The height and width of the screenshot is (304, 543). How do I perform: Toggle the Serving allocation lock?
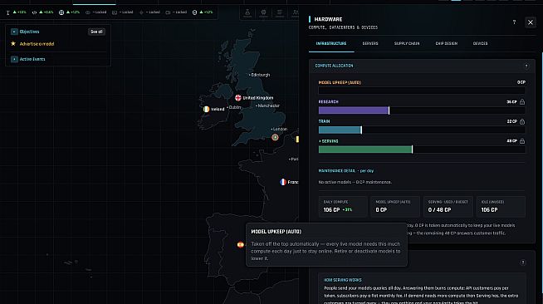tap(522, 141)
